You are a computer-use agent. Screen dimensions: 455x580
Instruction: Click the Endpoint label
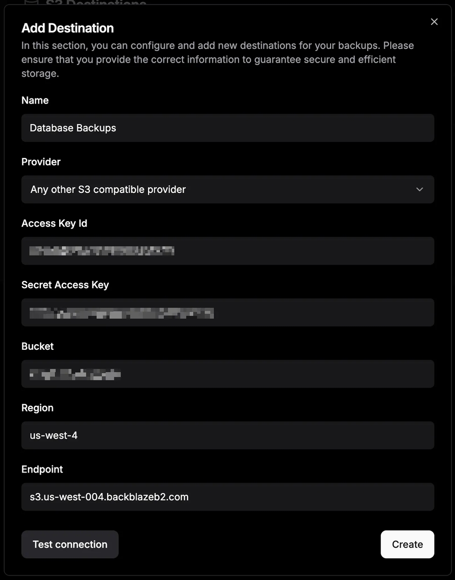pyautogui.click(x=42, y=469)
